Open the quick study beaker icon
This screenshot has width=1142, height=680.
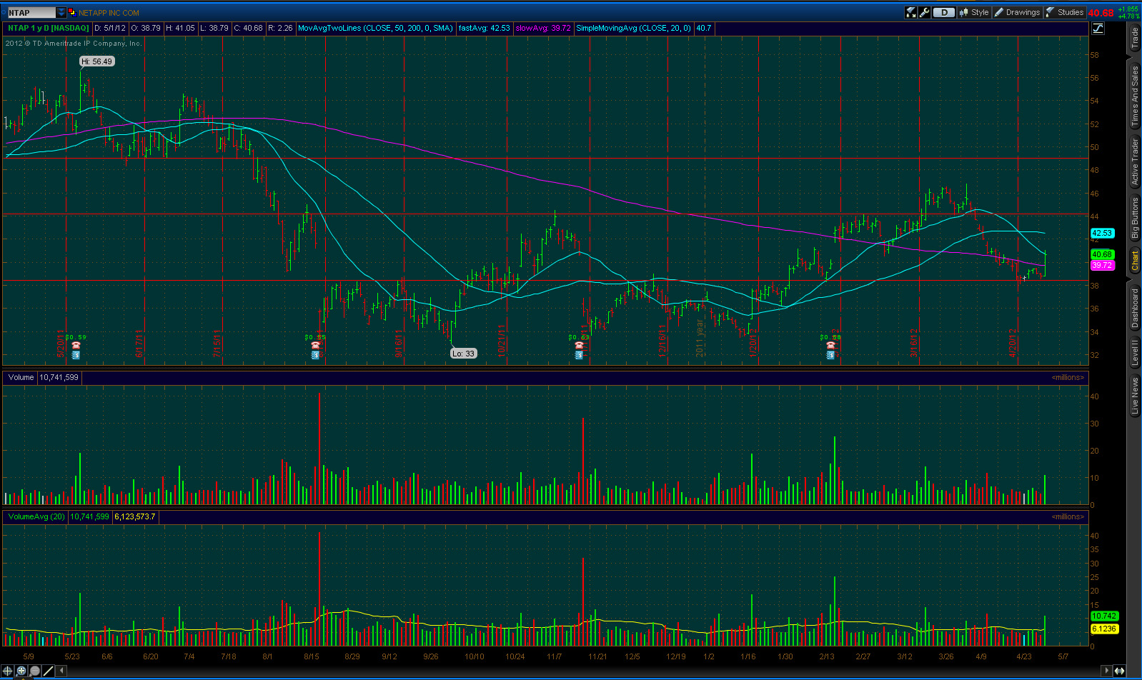pos(911,12)
